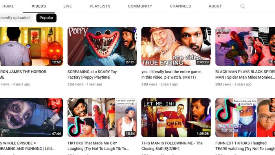Select the VIDEOS tab

(x=39, y=6)
